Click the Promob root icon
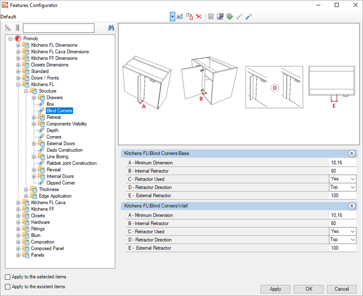This screenshot has height=296, width=363. 18,39
